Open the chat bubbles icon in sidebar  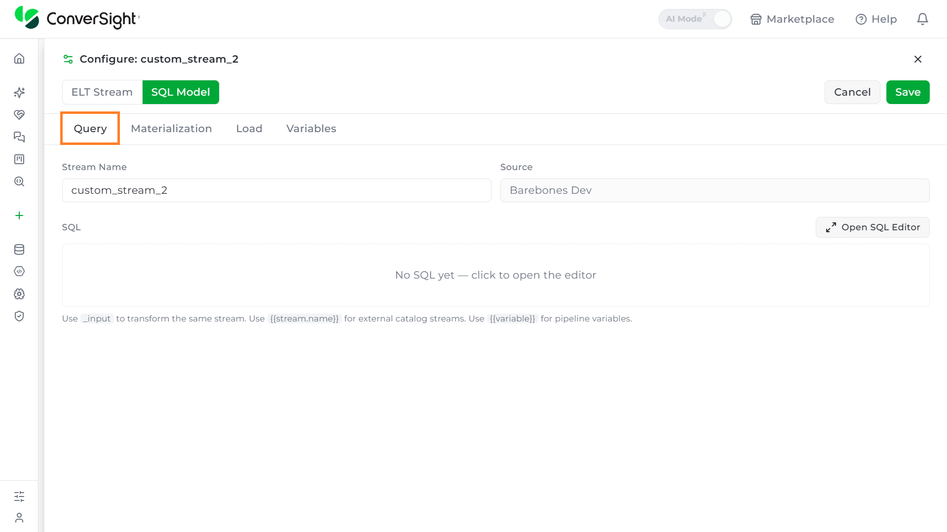click(x=19, y=137)
